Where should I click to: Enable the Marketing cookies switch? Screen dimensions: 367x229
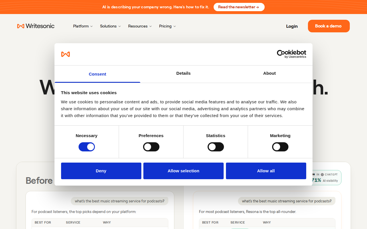(x=280, y=147)
